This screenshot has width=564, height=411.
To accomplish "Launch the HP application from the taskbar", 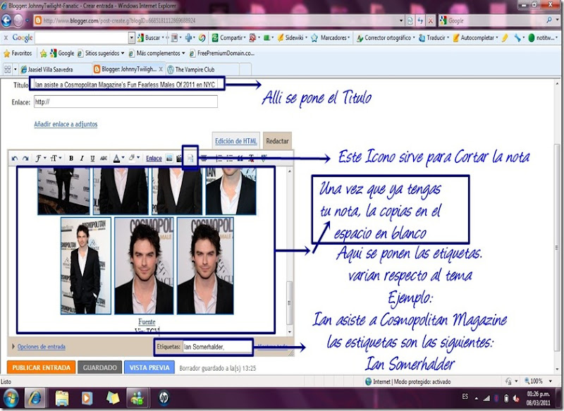I will 164,398.
